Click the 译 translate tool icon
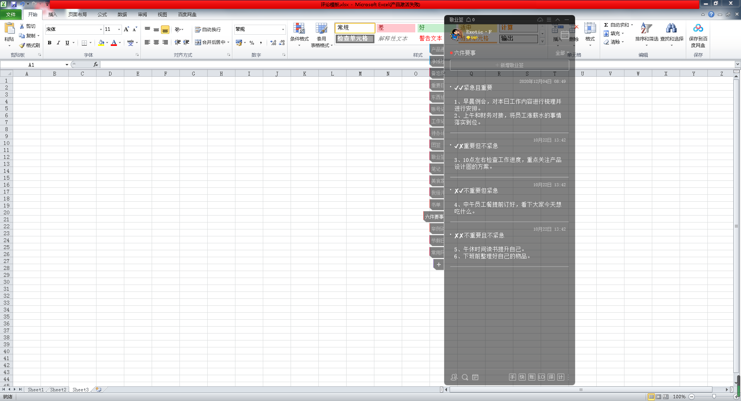 (551, 377)
